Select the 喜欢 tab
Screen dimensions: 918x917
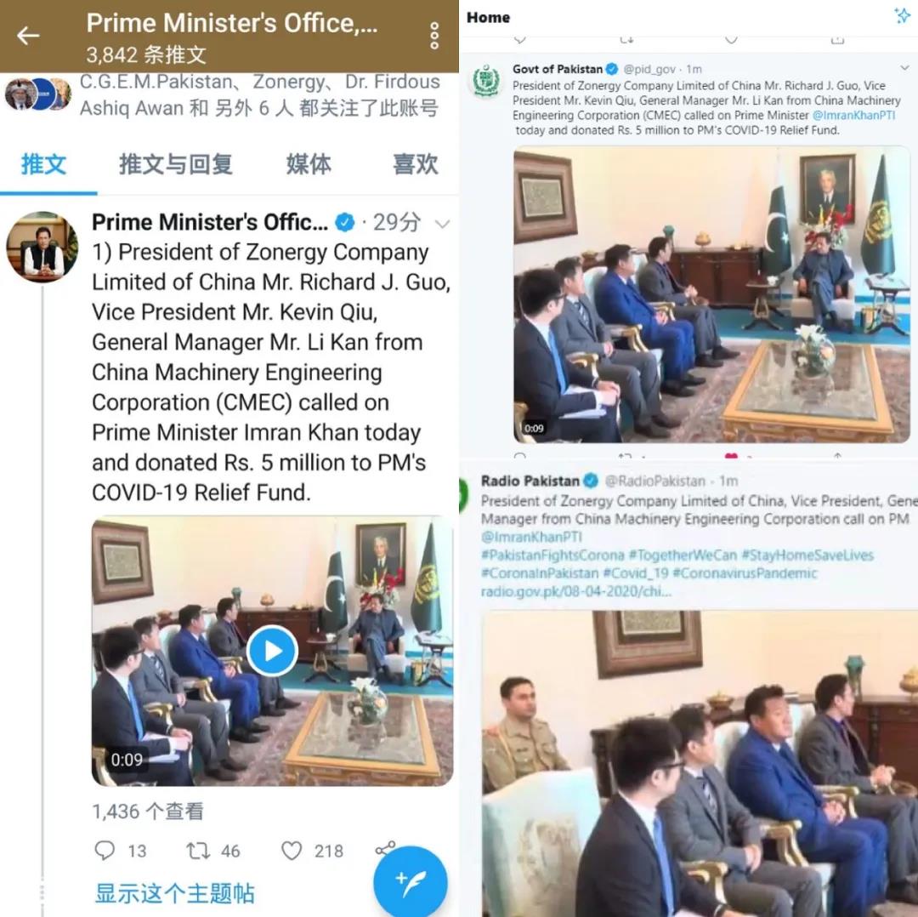415,164
